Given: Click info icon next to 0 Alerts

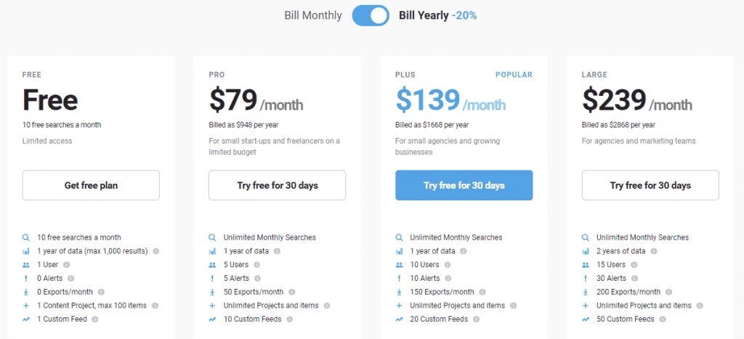Looking at the screenshot, I should coord(70,279).
